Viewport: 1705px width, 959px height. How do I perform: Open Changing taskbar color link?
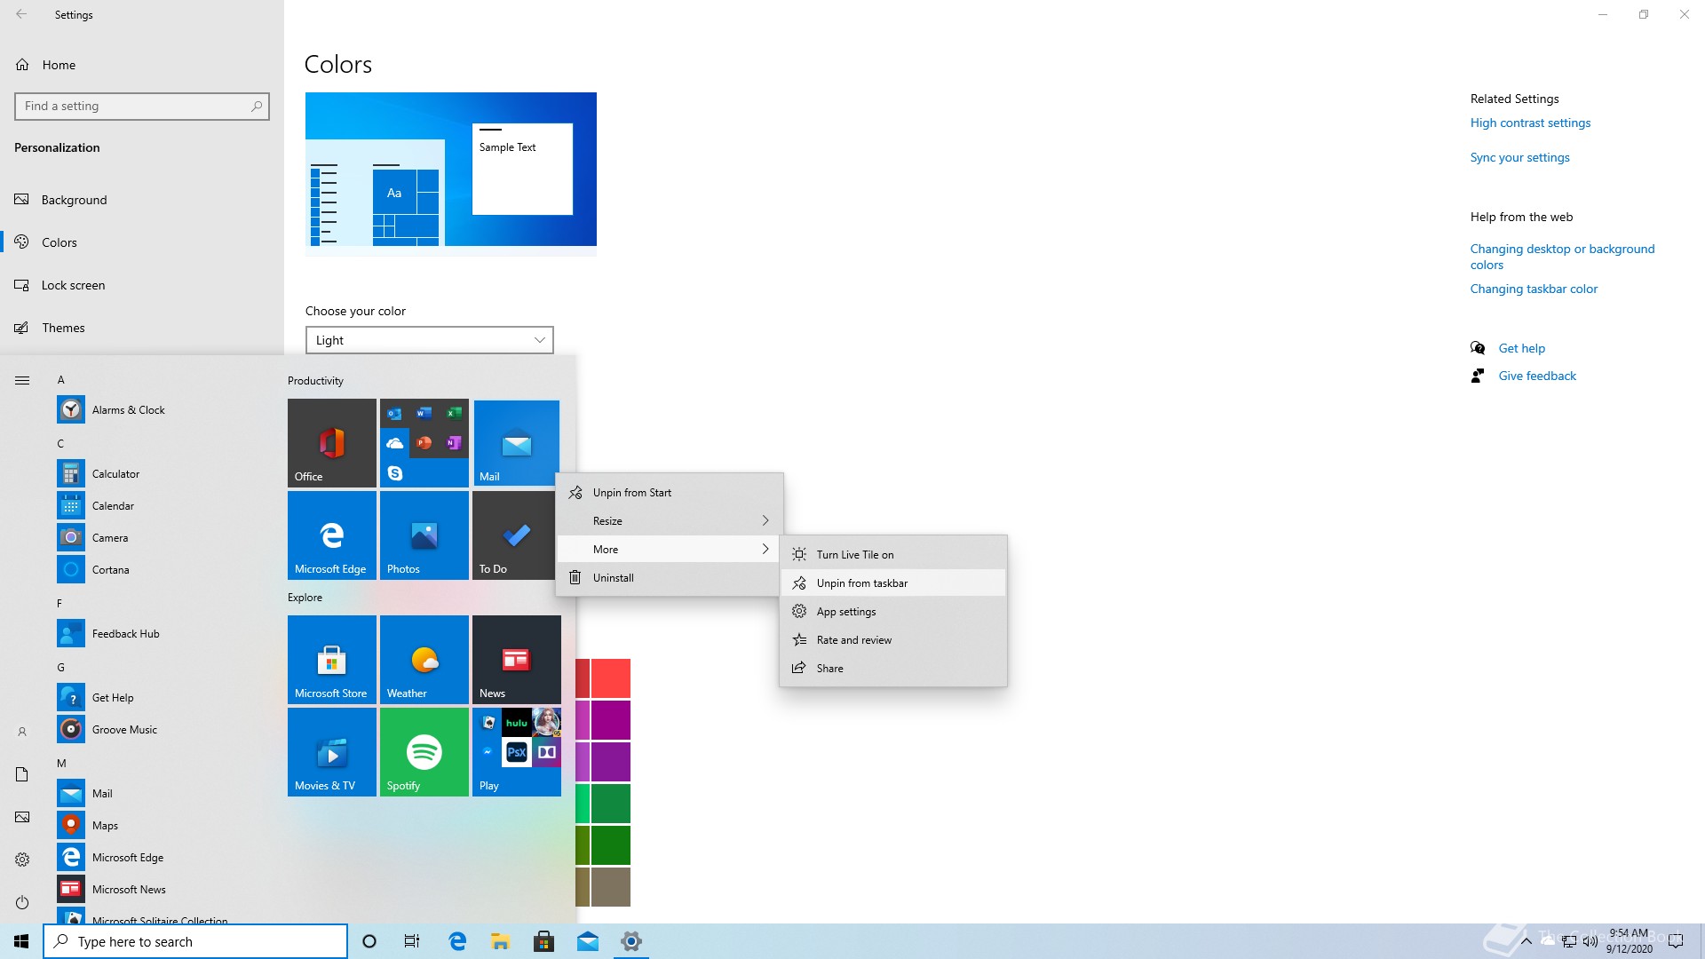(1534, 289)
